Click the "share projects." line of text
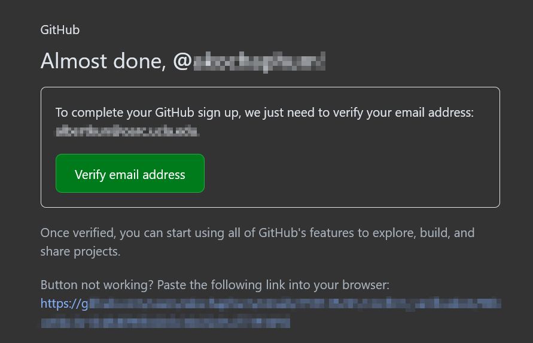The width and height of the screenshot is (533, 343). [80, 251]
